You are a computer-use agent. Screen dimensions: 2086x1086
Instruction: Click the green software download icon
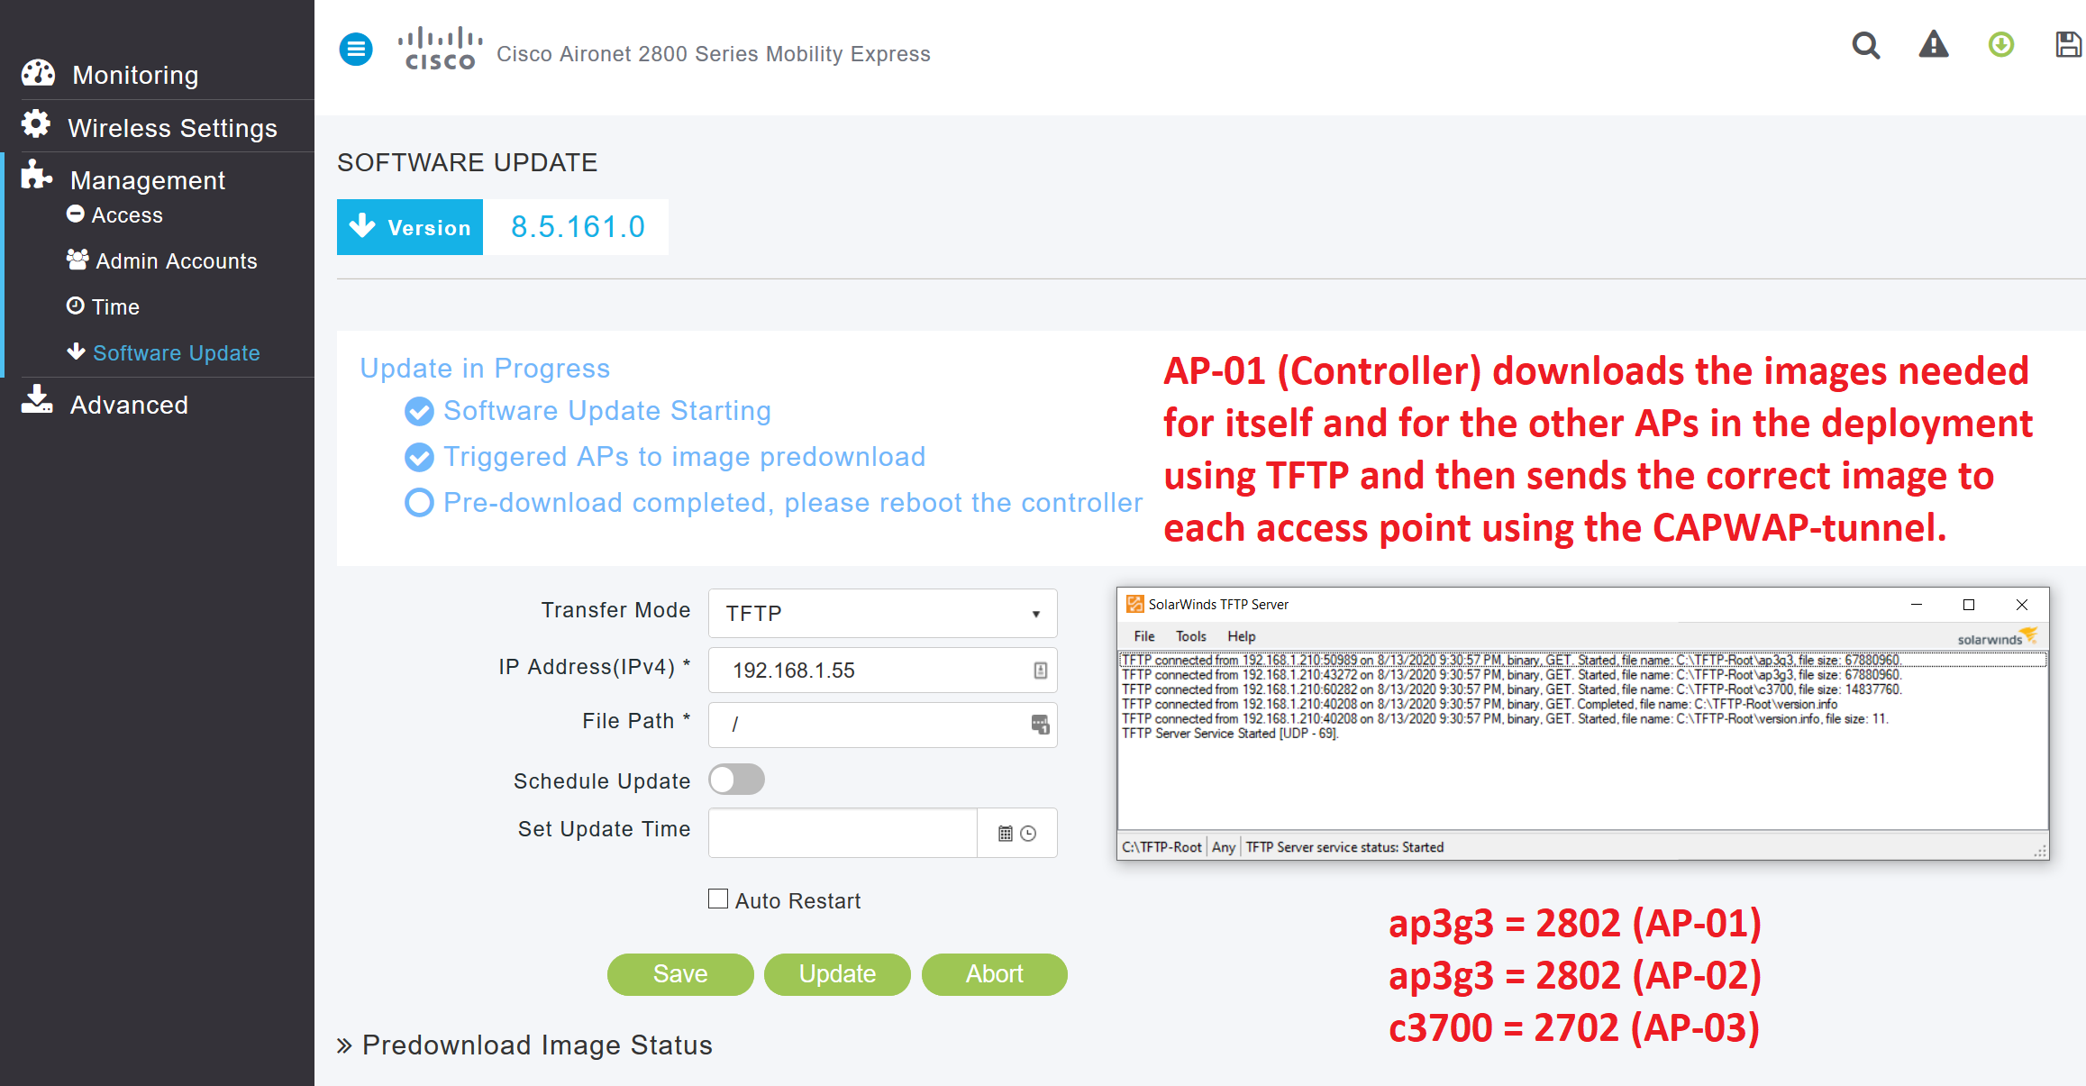pyautogui.click(x=2000, y=45)
